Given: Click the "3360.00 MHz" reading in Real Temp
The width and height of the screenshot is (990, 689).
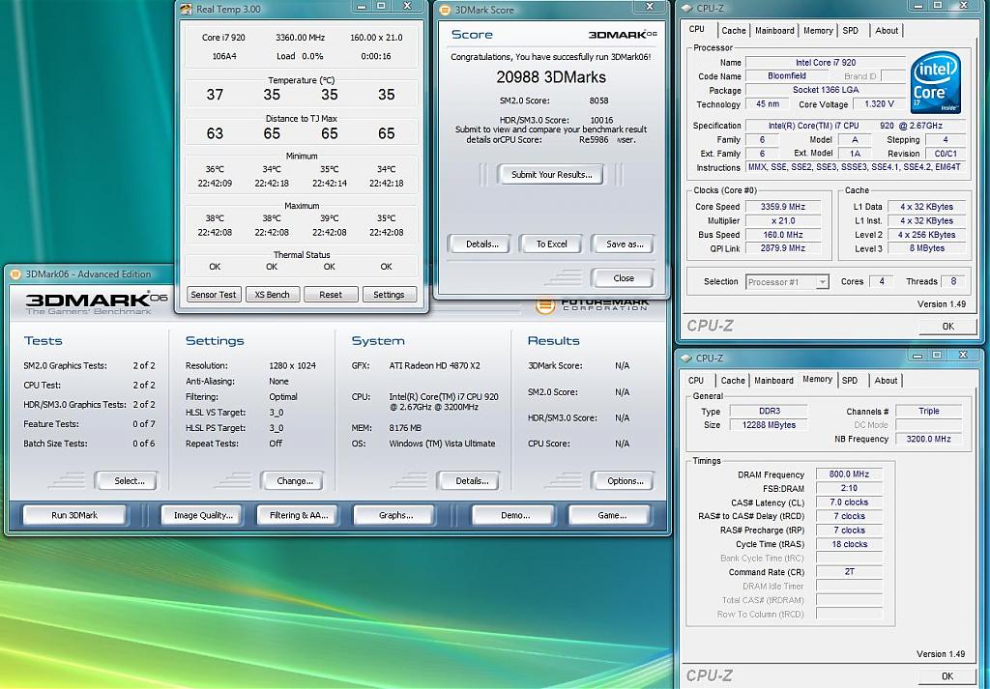Looking at the screenshot, I should (300, 38).
